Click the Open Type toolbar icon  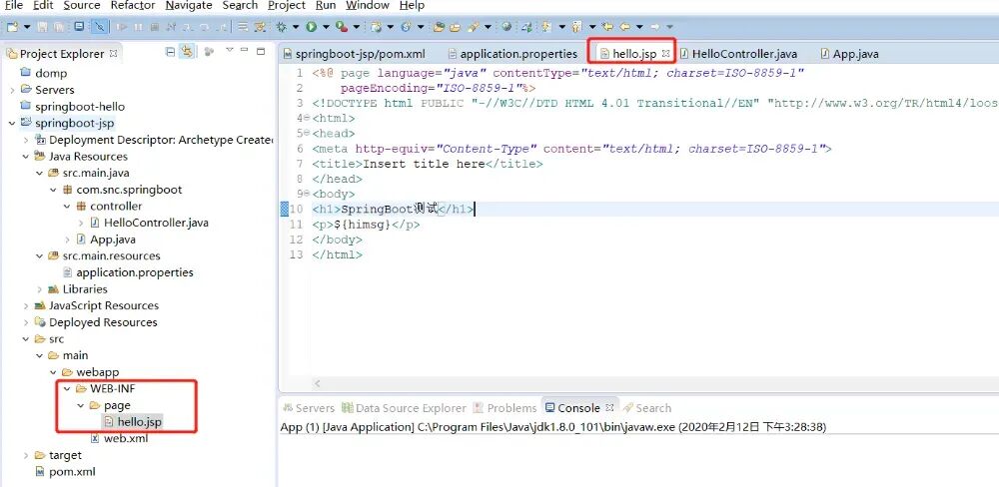coord(439,27)
